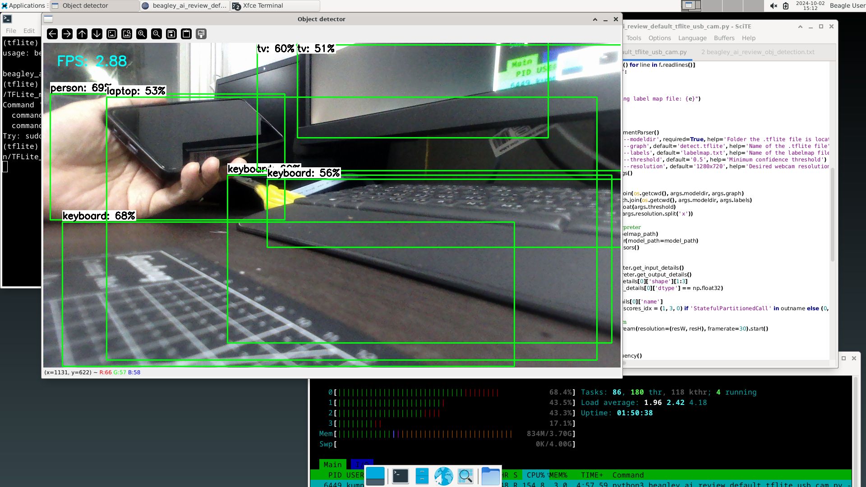Zoom out of the detector image
866x487 pixels.
pos(157,34)
